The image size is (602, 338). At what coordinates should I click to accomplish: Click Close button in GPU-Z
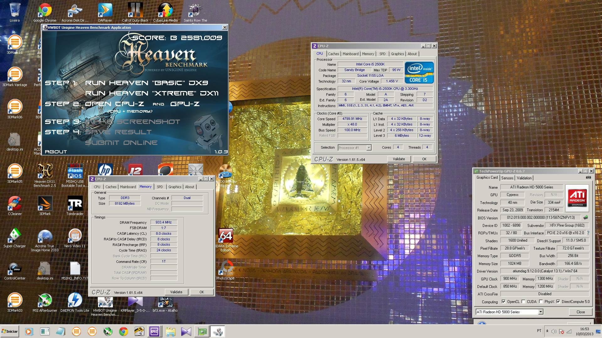[580, 312]
